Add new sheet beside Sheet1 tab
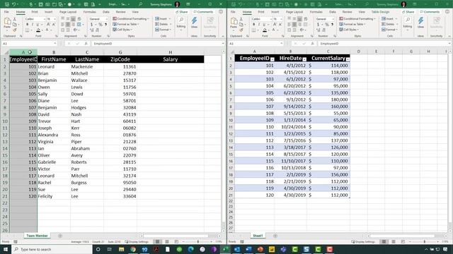This screenshot has width=453, height=254. pos(275,236)
